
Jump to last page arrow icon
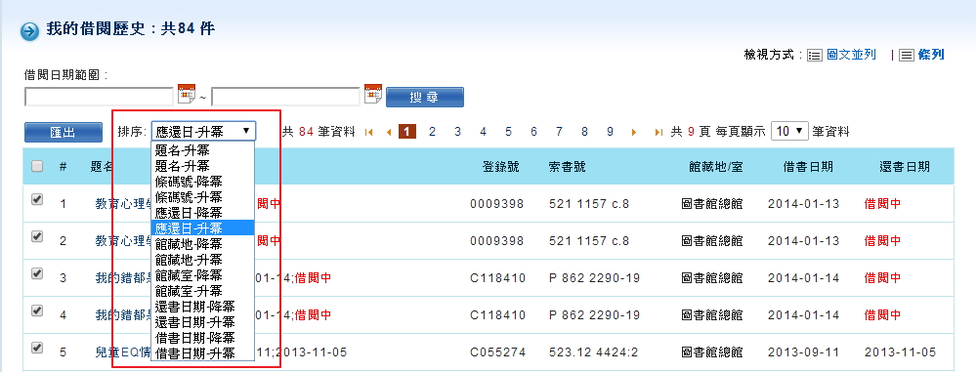(x=658, y=132)
